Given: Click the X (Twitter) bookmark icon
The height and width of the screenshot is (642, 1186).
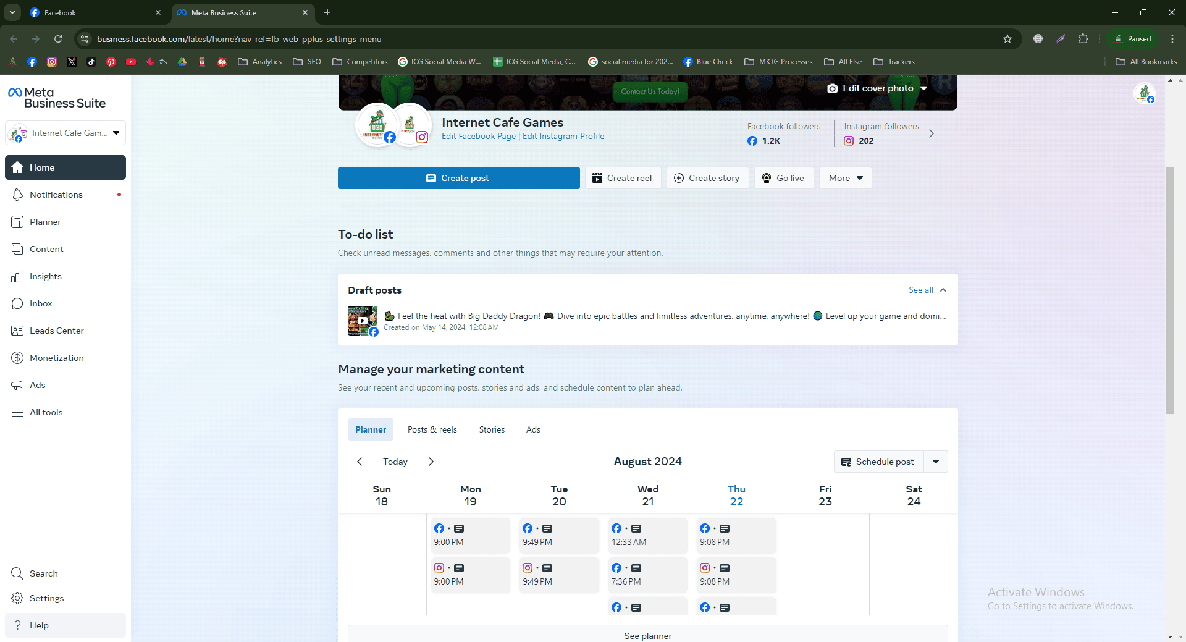Looking at the screenshot, I should pyautogui.click(x=72, y=62).
